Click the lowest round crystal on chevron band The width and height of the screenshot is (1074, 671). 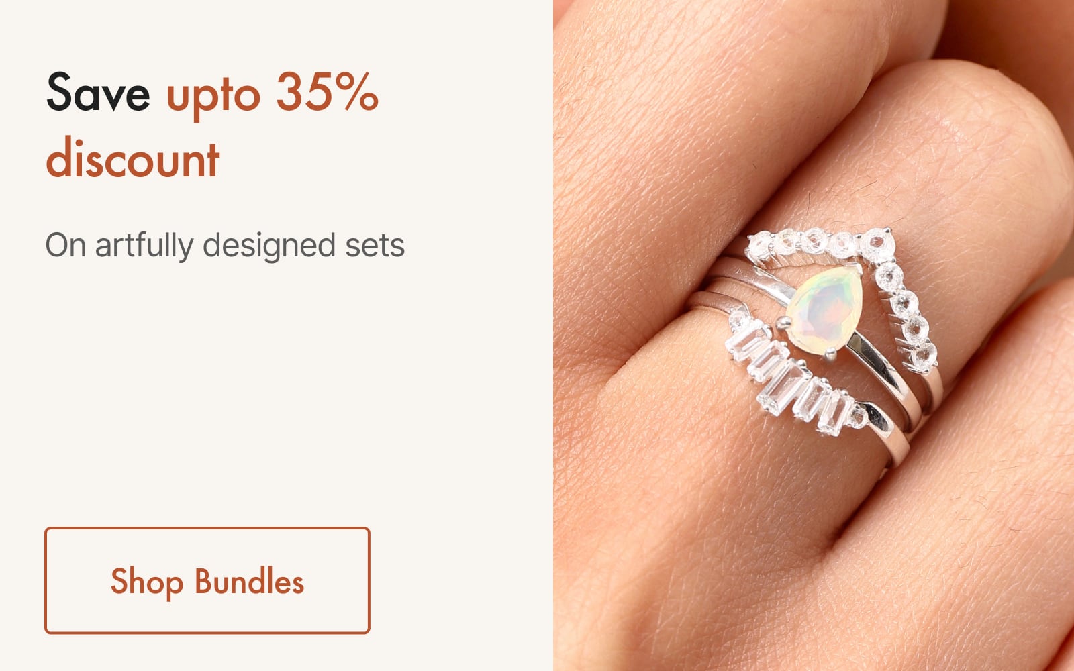924,357
